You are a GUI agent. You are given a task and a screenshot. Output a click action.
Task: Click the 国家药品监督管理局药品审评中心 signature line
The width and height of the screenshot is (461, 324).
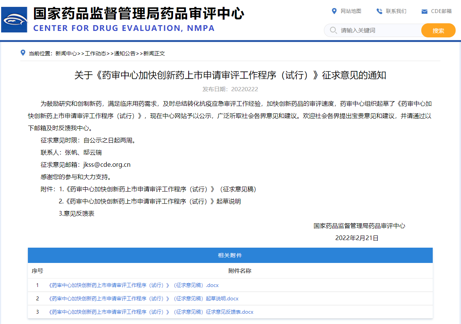359,226
